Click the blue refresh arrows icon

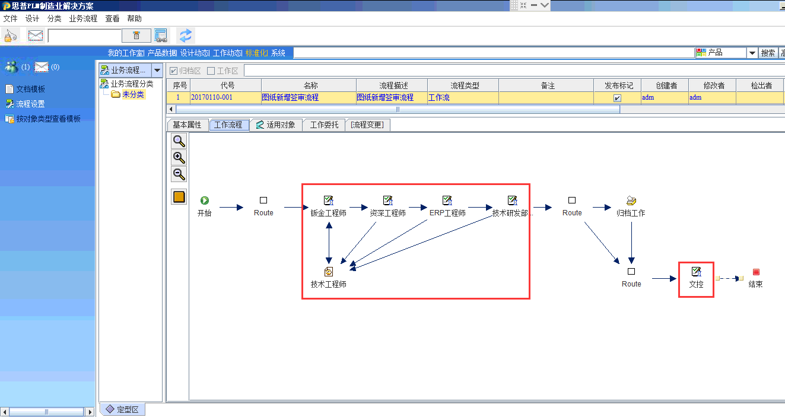pyautogui.click(x=186, y=36)
